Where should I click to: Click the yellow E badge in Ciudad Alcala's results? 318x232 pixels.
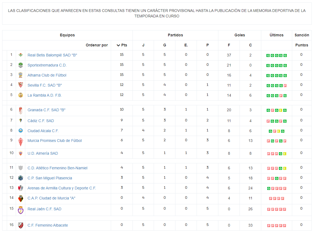tap(278, 131)
